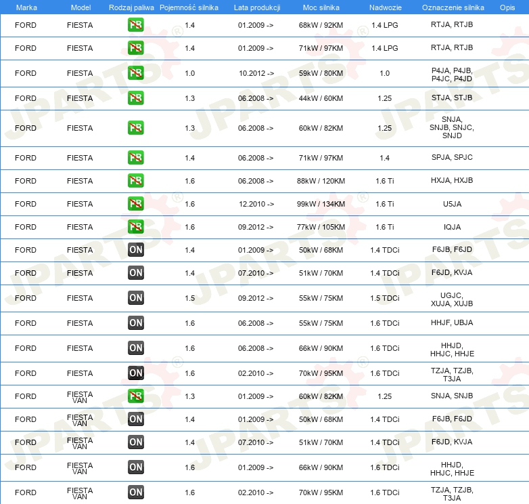Click the Lata produkcji column header

(257, 7)
